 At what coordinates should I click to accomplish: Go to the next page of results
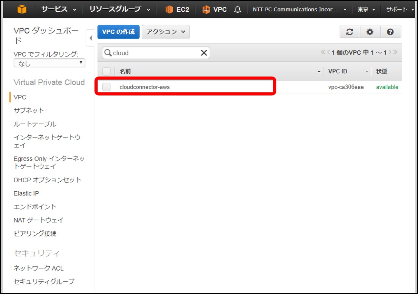pyautogui.click(x=390, y=52)
